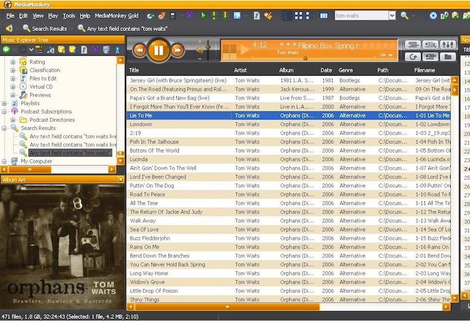
Task: Click the shuffle icon in player
Action: (430, 44)
